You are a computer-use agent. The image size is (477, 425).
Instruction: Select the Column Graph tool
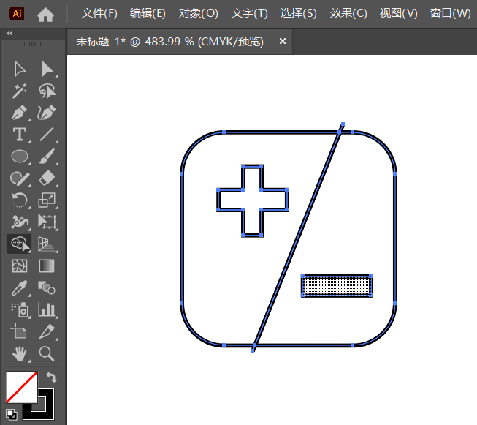(47, 309)
